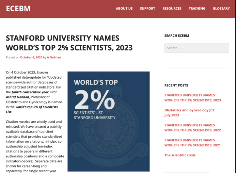Read The scientific crisis post
This screenshot has width=236, height=173.
pos(180,155)
